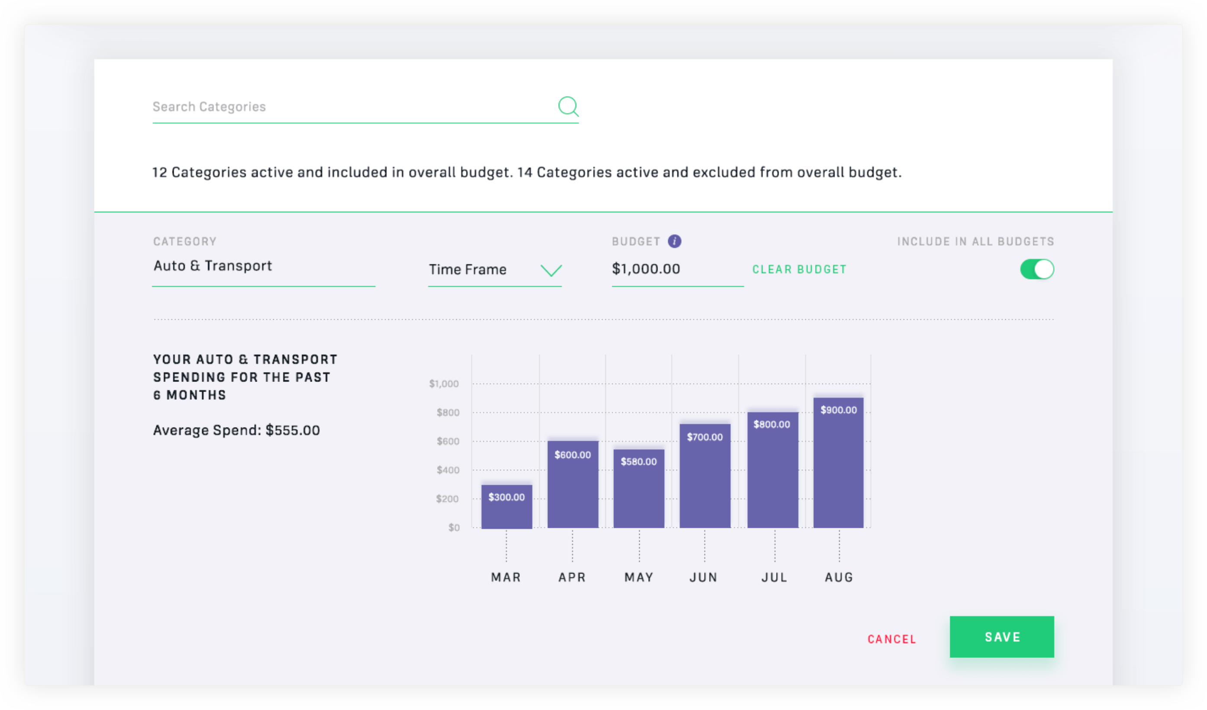Click the Budget info icon

coord(674,241)
